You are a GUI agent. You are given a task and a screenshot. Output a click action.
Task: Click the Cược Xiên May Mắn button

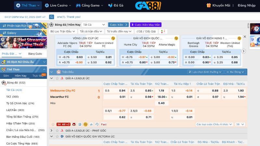(x=146, y=25)
